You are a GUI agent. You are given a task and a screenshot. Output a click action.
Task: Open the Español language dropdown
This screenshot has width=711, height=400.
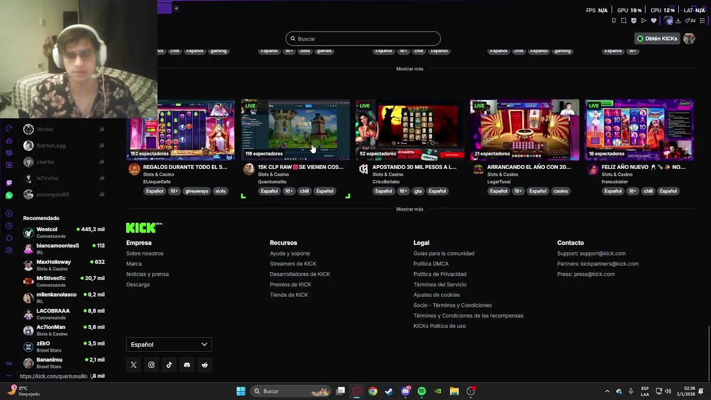[169, 344]
